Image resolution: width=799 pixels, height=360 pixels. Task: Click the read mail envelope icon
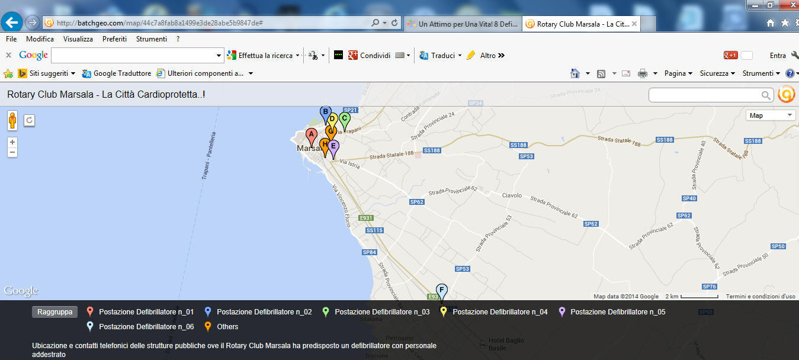626,73
